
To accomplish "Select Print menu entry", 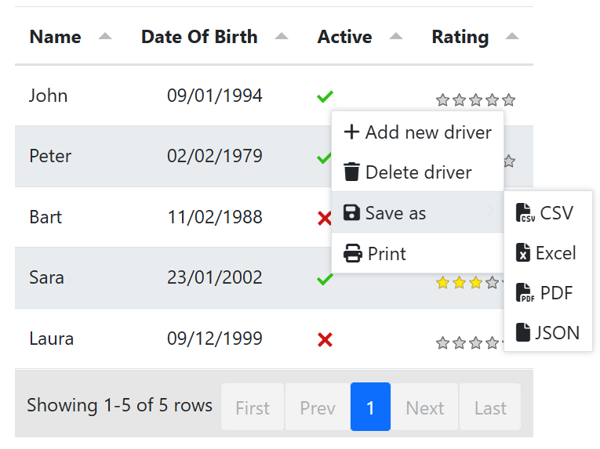I will coord(386,254).
